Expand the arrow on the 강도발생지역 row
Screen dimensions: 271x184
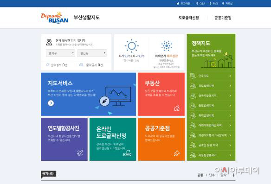230,86
